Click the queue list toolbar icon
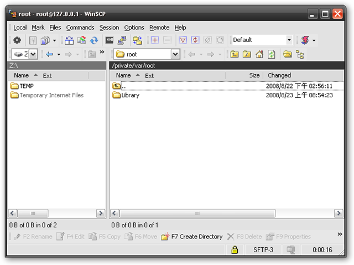The width and height of the screenshot is (354, 265). click(x=45, y=40)
